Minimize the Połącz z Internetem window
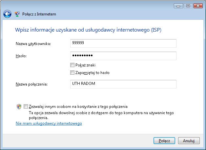 coord(178,6)
